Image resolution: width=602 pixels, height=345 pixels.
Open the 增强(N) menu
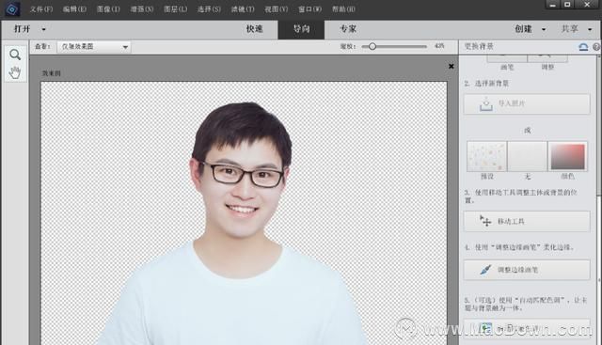pyautogui.click(x=142, y=8)
